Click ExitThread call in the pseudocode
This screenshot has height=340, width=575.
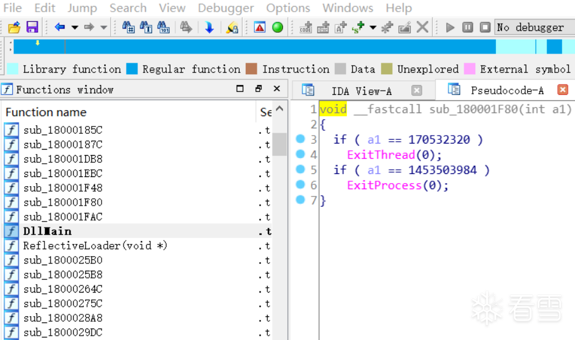[381, 154]
